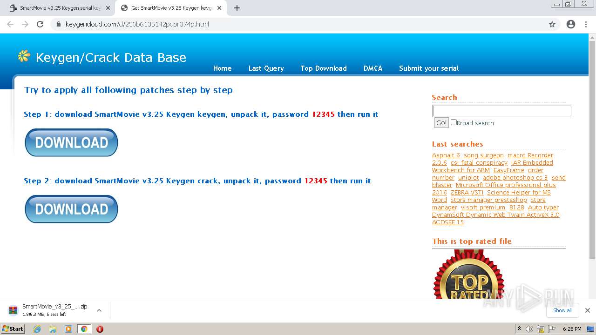The image size is (596, 335).
Task: Click the Step 2 DOWNLOAD button
Action: tap(71, 209)
